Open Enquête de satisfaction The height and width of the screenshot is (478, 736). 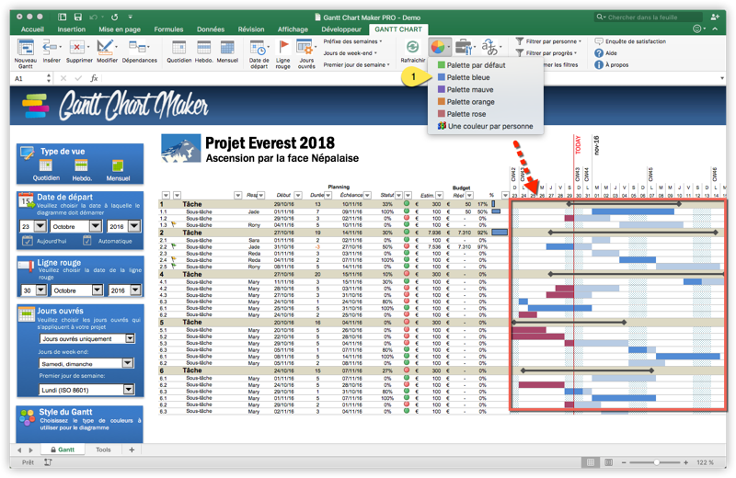[x=630, y=41]
